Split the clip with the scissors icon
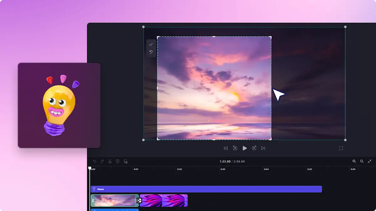The width and height of the screenshot is (376, 211). (x=110, y=162)
